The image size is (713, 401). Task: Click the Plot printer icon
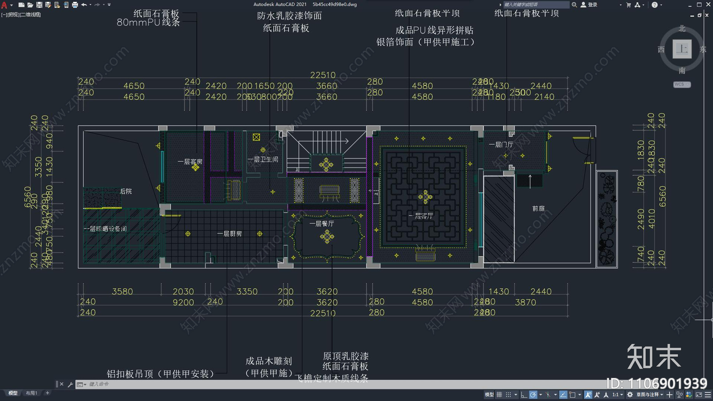pyautogui.click(x=75, y=5)
